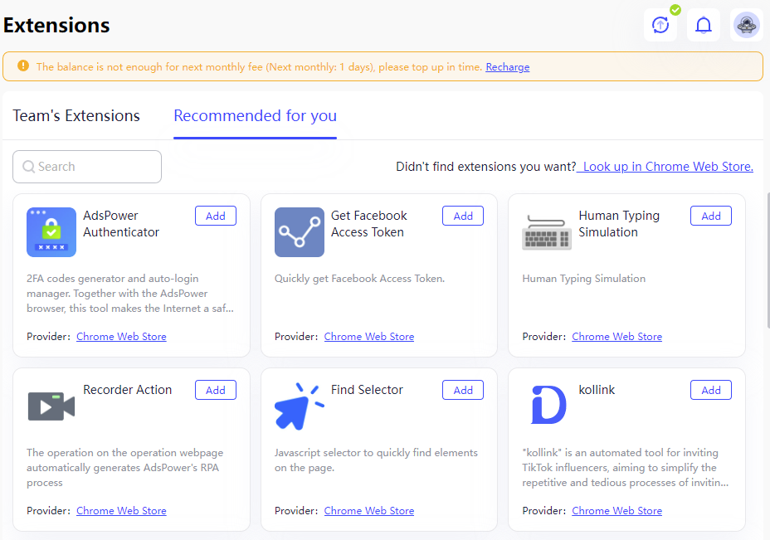Switch to Team's Extensions tab
Screen dimensions: 770x540
76,116
